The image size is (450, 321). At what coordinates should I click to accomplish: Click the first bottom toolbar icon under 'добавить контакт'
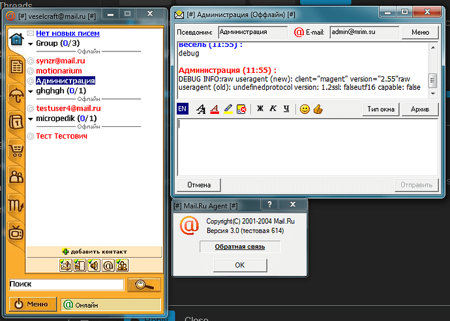pos(66,265)
